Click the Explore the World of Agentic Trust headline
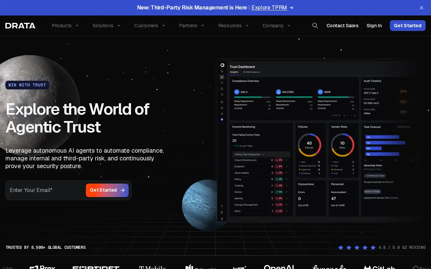 77,118
